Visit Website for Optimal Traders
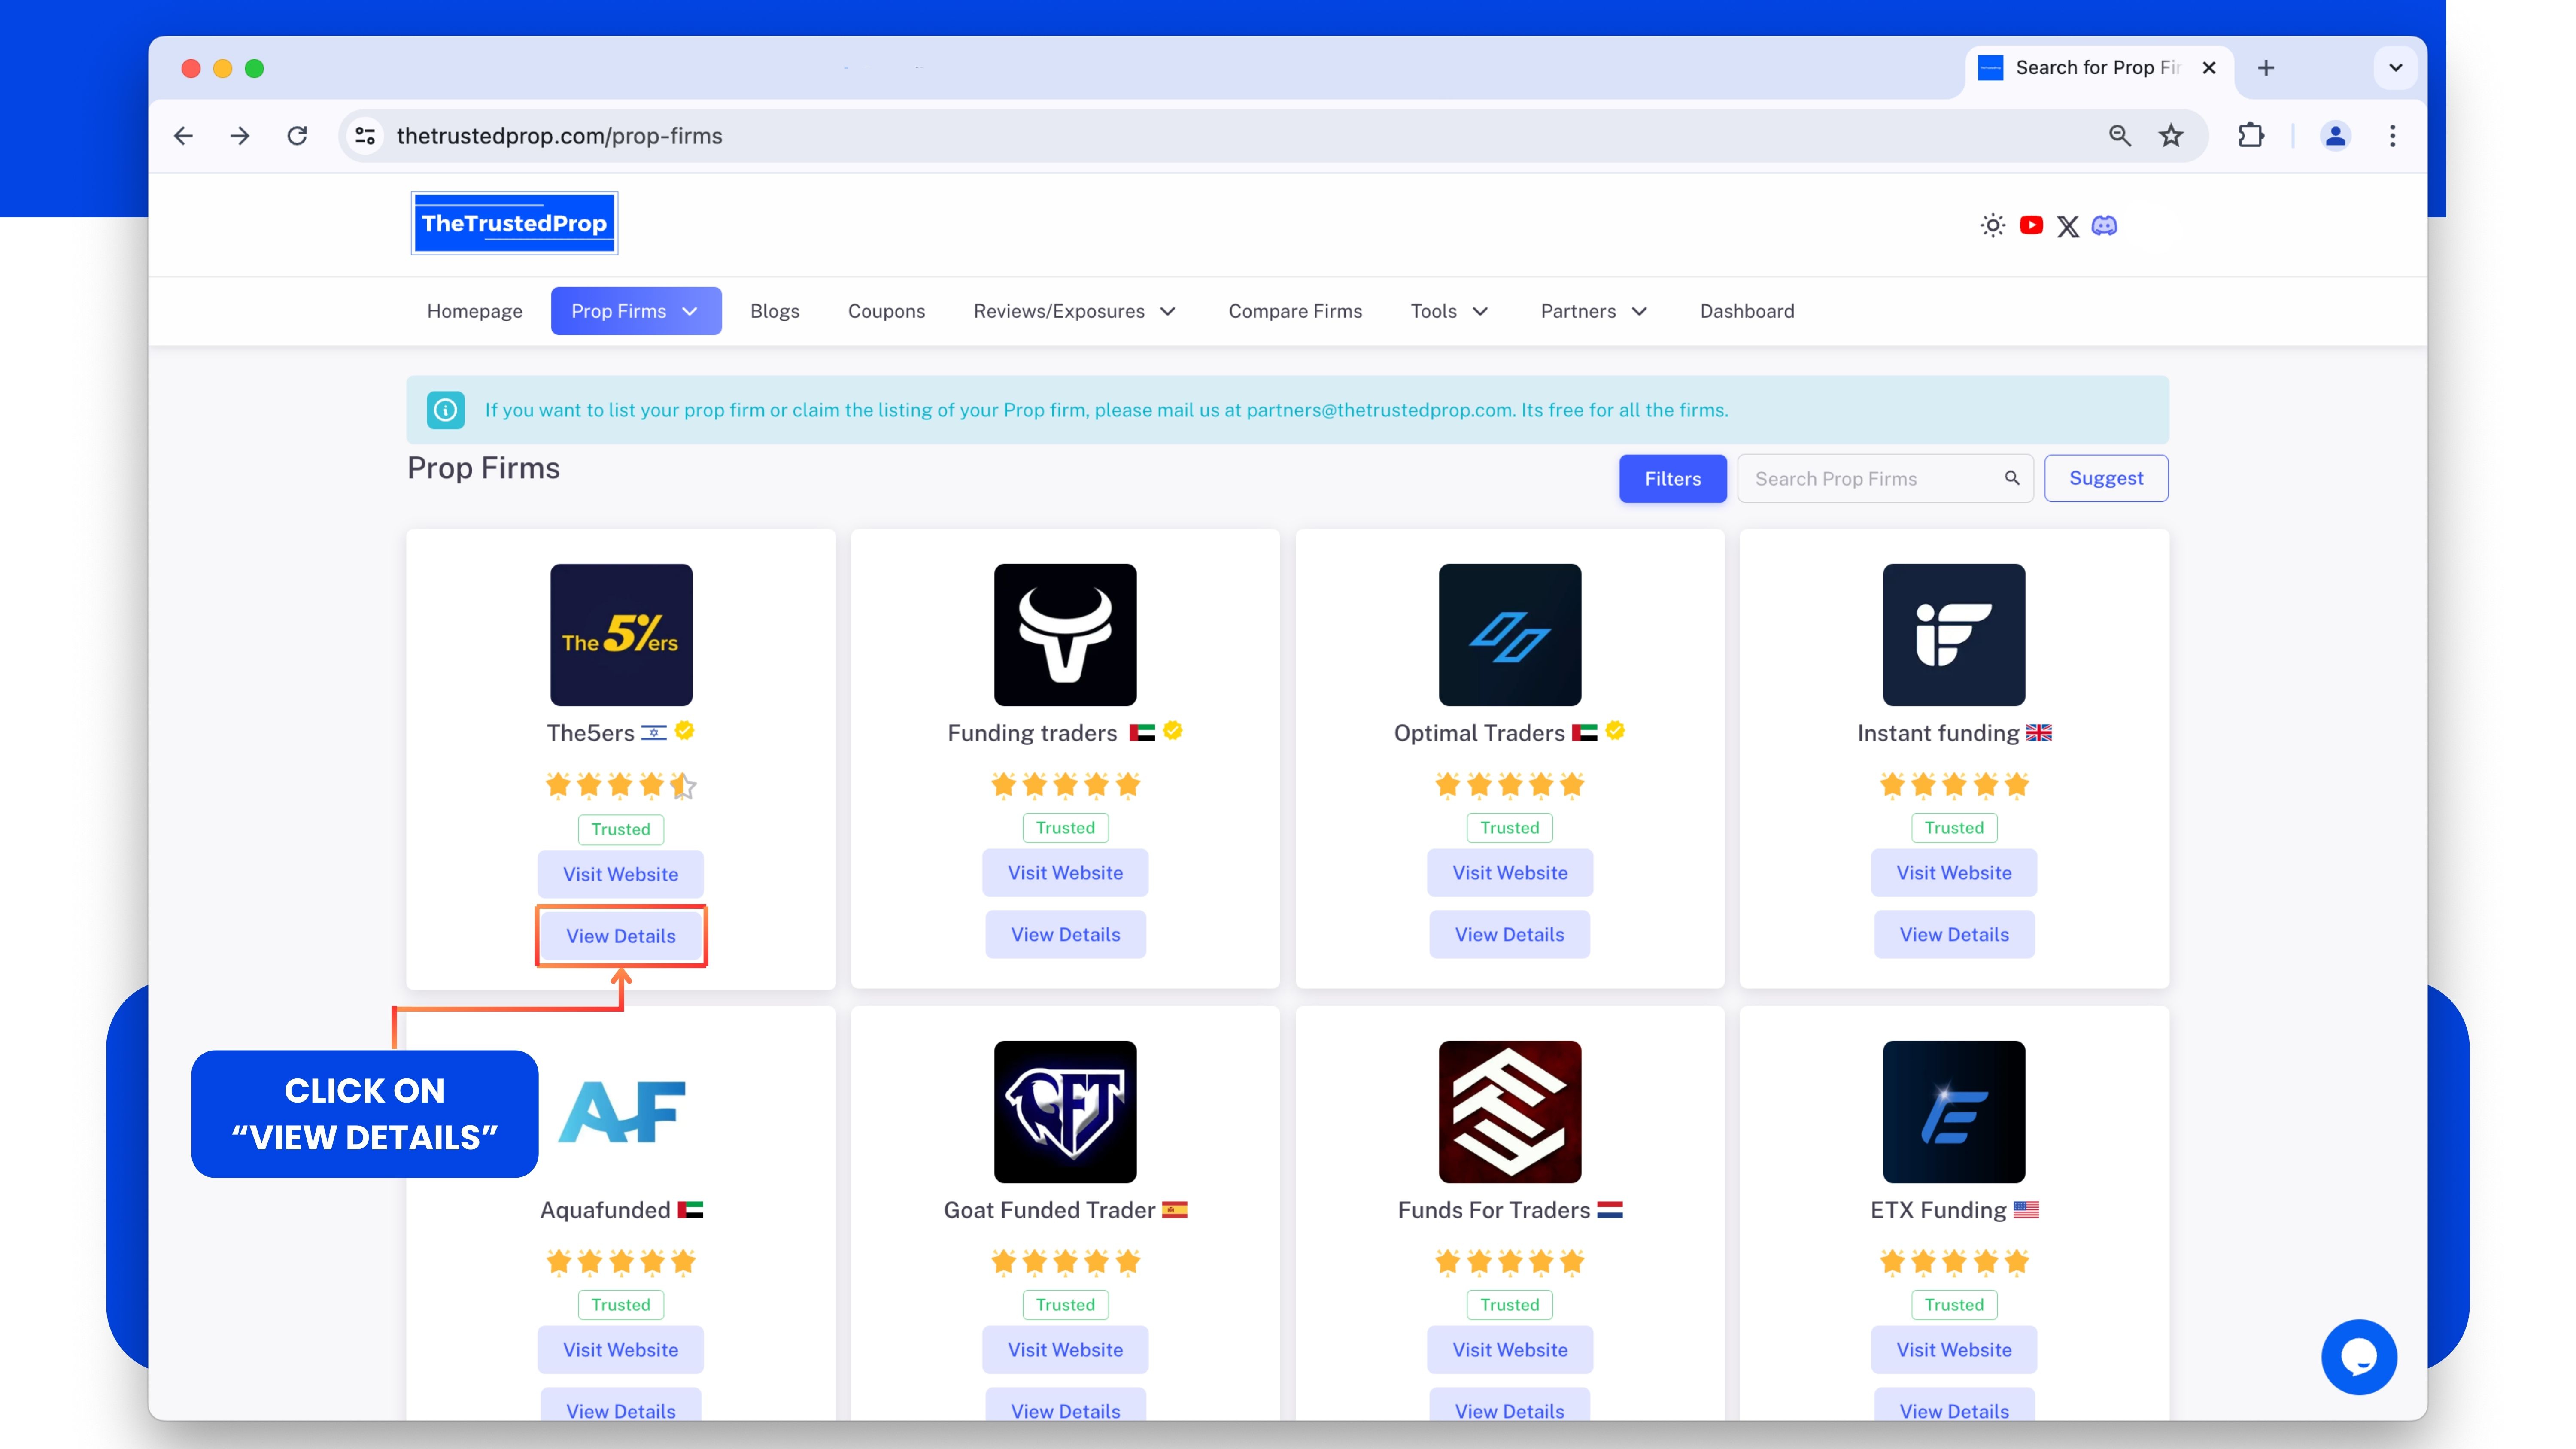2576x1449 pixels. point(1510,873)
